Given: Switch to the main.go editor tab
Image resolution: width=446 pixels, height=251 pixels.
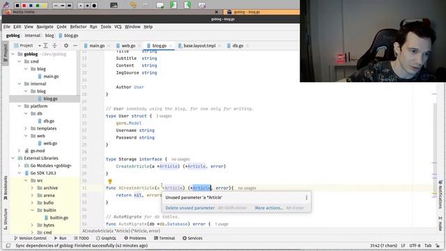Looking at the screenshot, I should [x=97, y=45].
